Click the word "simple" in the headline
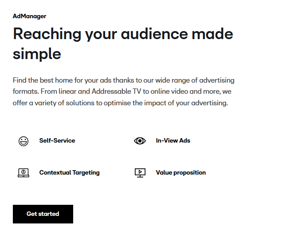This screenshot has width=294, height=243. pyautogui.click(x=37, y=54)
